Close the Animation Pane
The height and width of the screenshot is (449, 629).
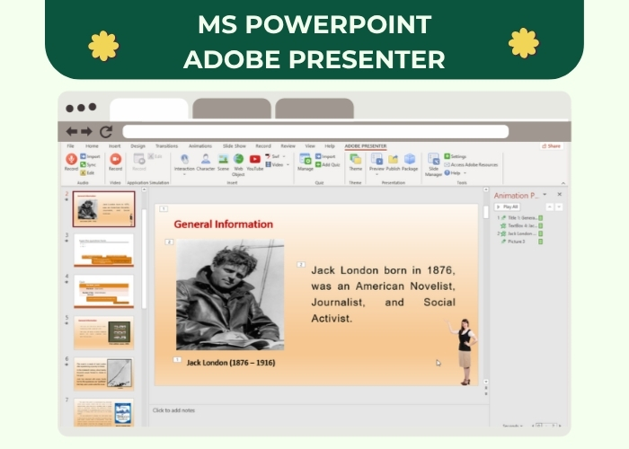point(560,195)
